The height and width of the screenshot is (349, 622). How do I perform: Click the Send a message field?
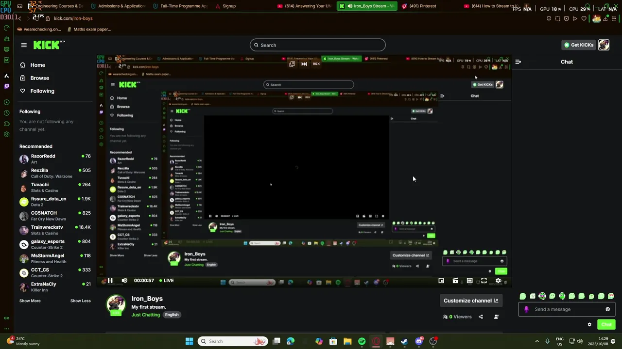point(567,309)
